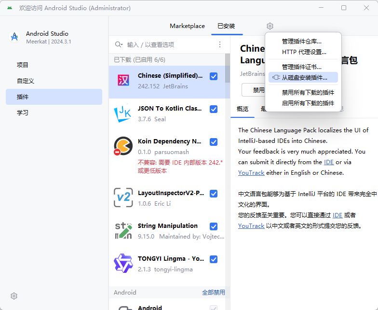The width and height of the screenshot is (378, 310).
Task: Click the Android icon in the title bar
Action: [x=10, y=8]
